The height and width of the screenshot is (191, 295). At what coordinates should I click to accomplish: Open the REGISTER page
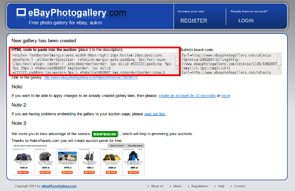194,21
